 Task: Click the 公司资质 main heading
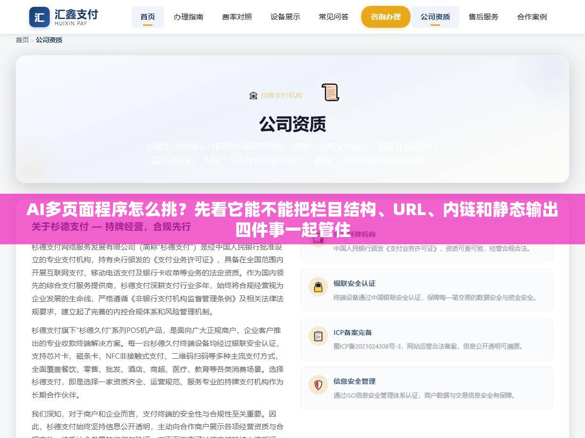point(292,124)
